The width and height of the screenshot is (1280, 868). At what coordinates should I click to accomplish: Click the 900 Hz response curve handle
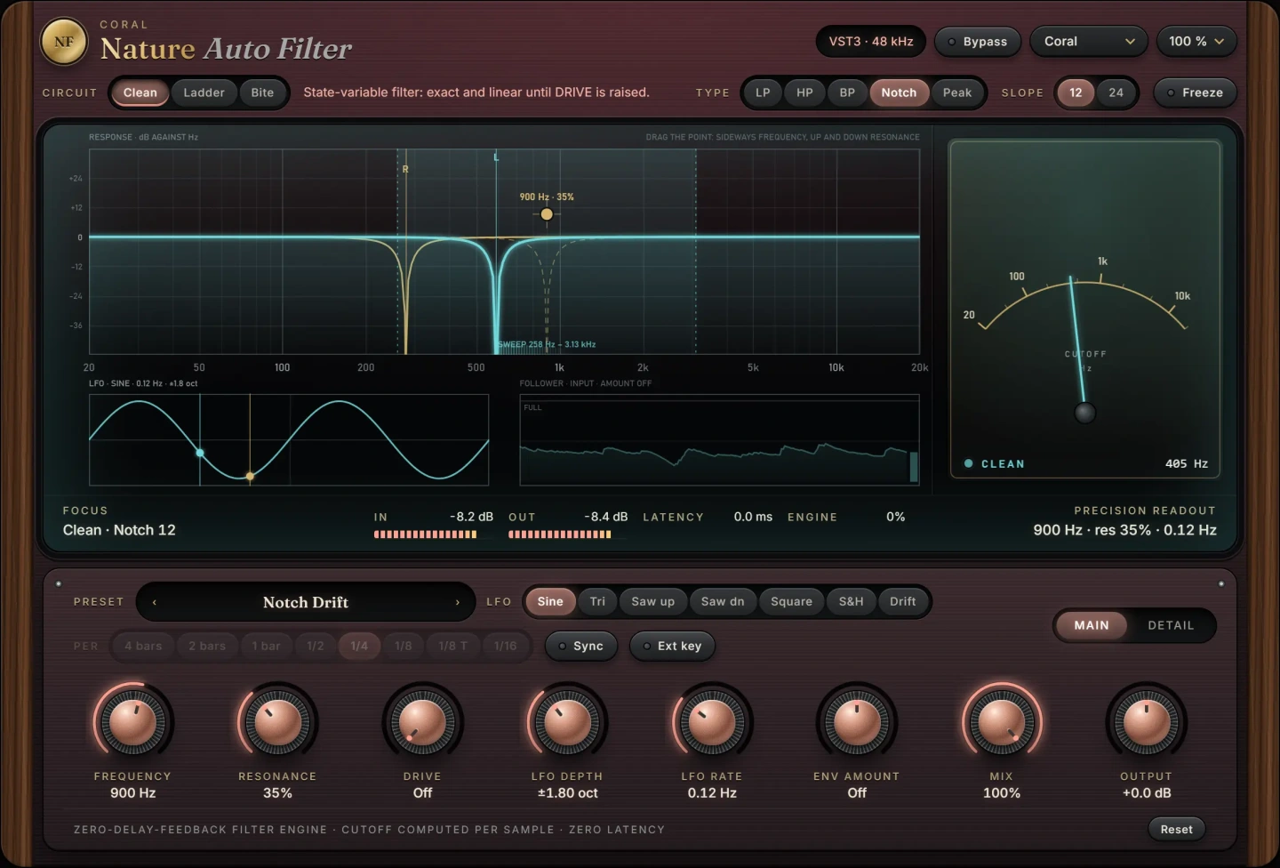tap(547, 214)
